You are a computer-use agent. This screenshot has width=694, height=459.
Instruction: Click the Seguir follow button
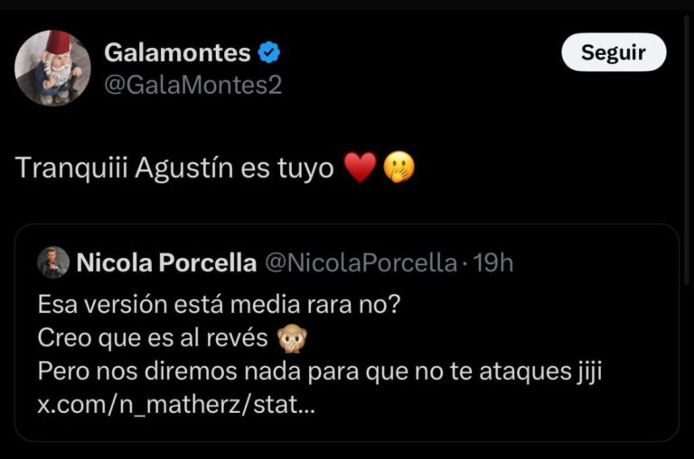[614, 52]
